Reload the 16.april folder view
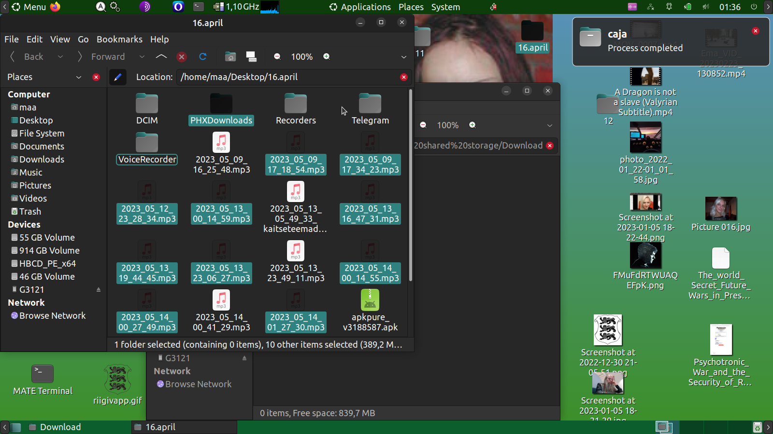 (x=203, y=57)
